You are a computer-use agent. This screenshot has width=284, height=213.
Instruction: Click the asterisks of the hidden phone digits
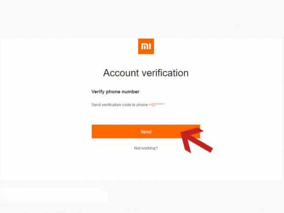(160, 104)
